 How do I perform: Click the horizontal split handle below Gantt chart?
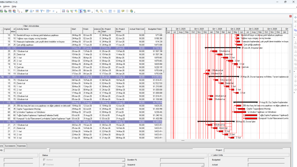[x=183, y=141]
